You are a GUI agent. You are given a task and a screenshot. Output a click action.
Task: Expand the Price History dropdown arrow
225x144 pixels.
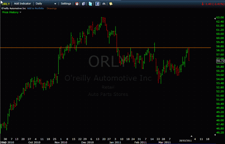[21, 13]
